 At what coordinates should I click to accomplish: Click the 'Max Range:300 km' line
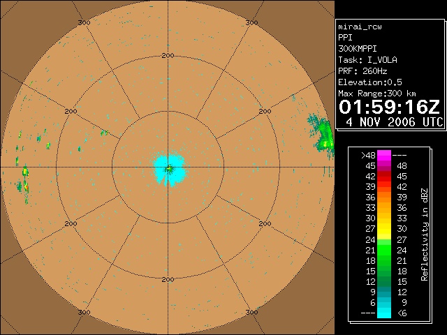coord(377,94)
